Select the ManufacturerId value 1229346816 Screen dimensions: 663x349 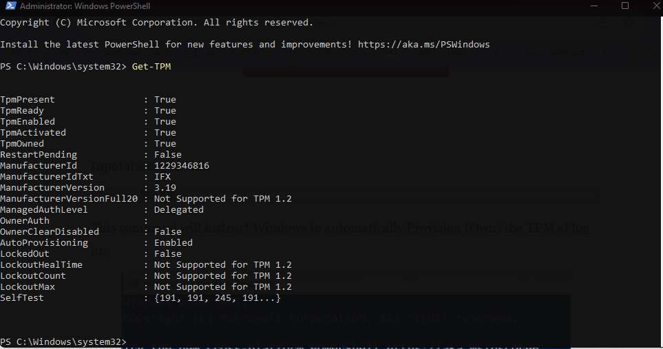[181, 165]
